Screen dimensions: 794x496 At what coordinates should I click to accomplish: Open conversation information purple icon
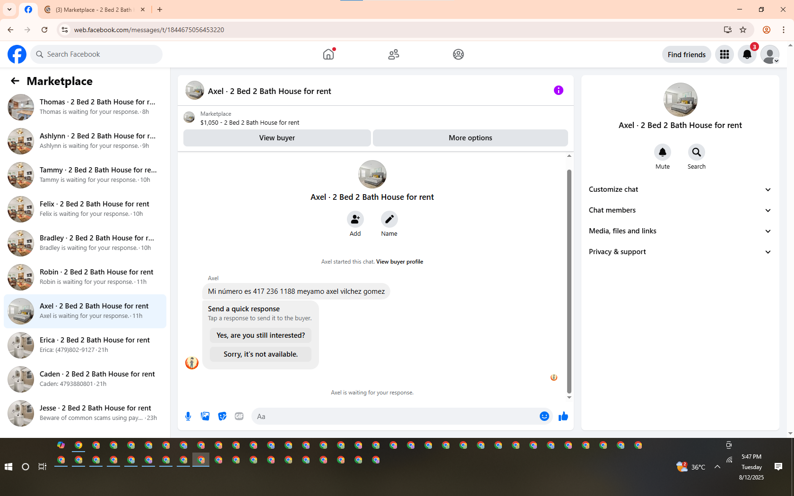[559, 90]
